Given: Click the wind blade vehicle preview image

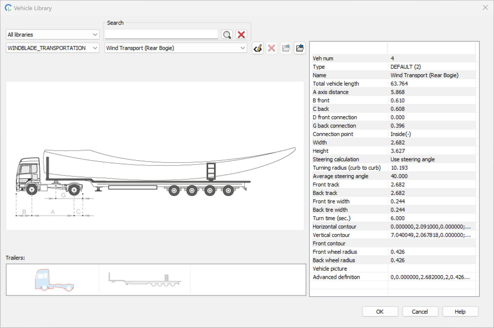Looking at the screenshot, I should click(x=155, y=156).
